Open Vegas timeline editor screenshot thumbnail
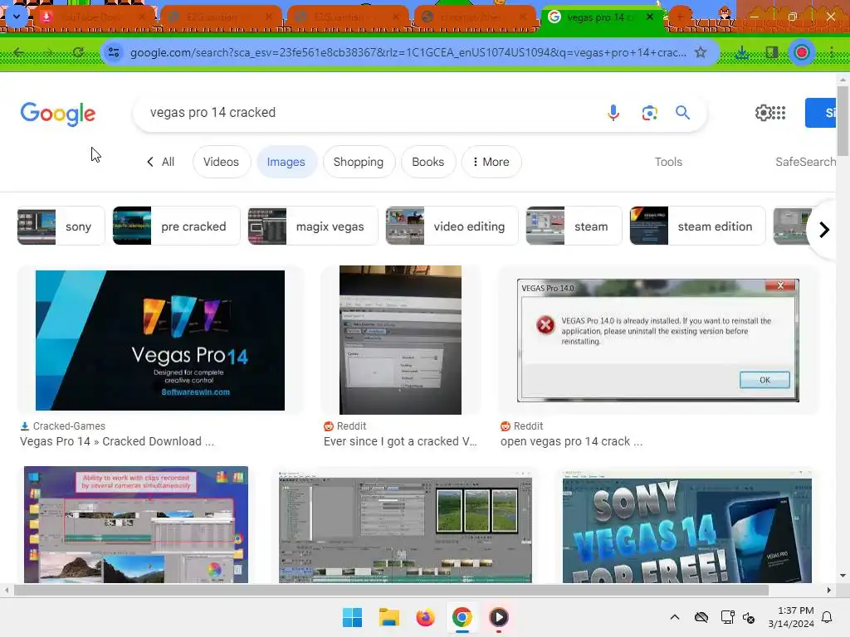850x637 pixels. (405, 527)
